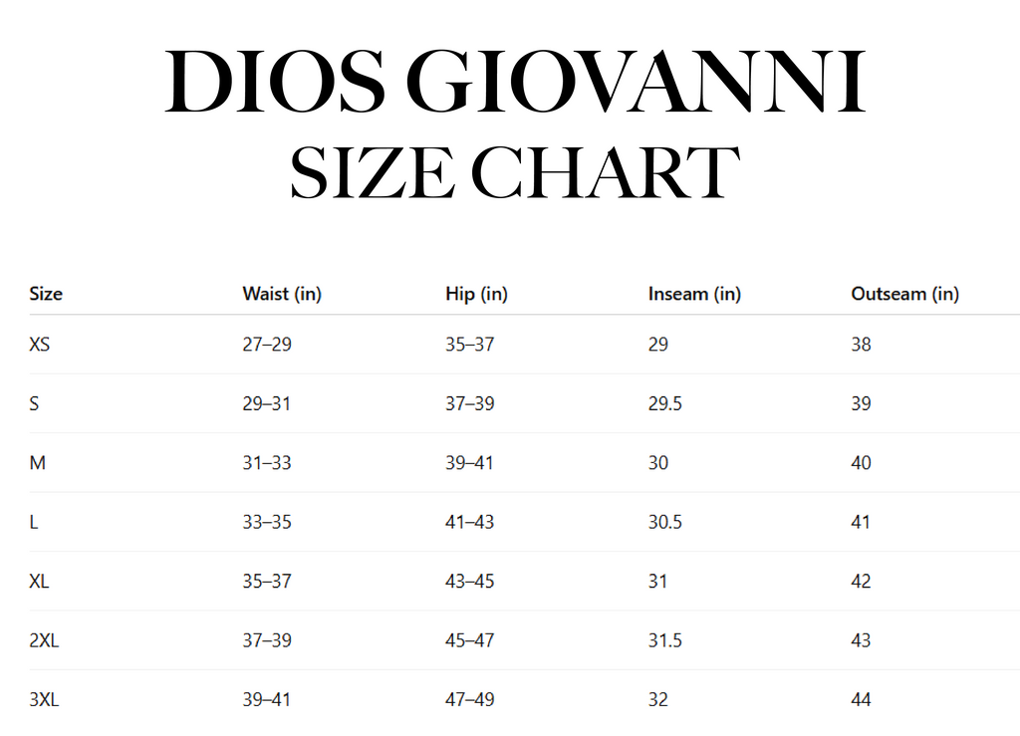Click inseam value 29.5
Image resolution: width=1020 pixels, height=736 pixels.
coord(664,403)
